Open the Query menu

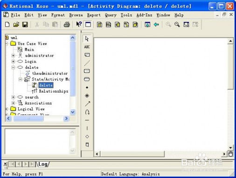111,15
